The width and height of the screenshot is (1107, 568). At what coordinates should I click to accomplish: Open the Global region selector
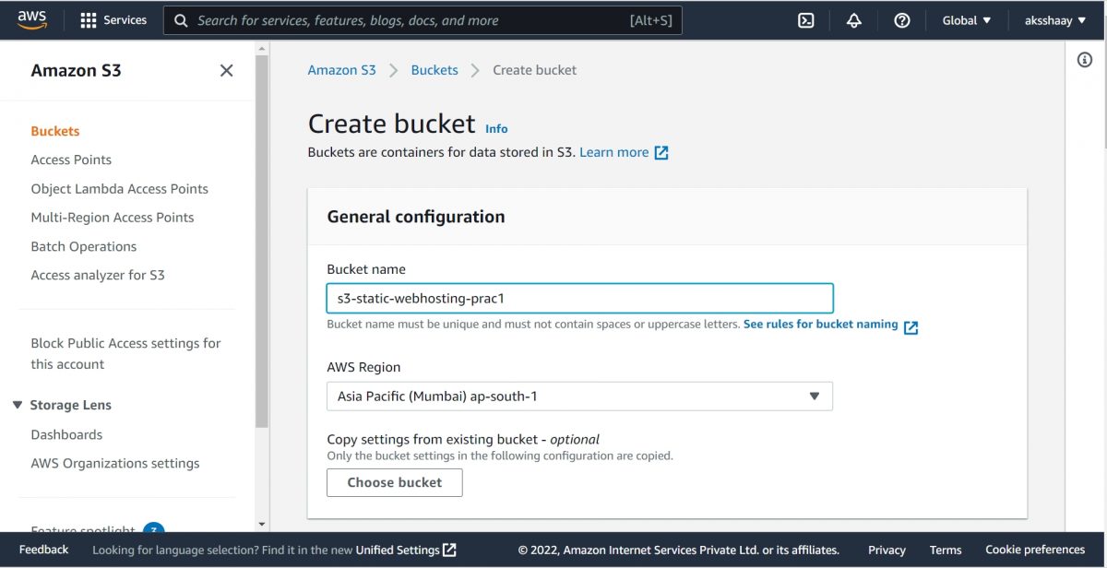(x=966, y=19)
